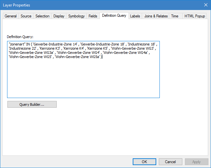This screenshot has height=168, width=211.
Task: Go to the Selection tab
Action: [x=43, y=16]
